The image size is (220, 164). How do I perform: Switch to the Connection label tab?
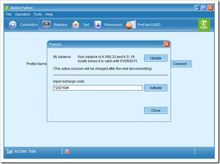[x=29, y=25]
